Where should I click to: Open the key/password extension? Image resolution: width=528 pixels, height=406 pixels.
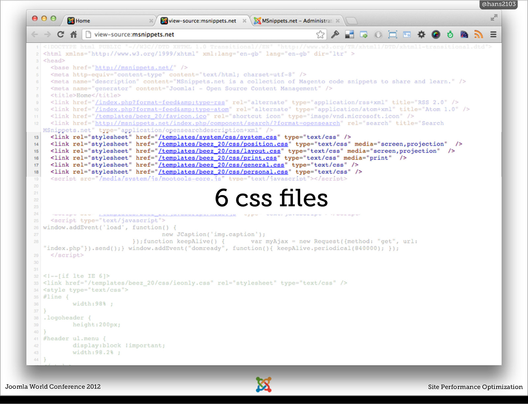335,34
